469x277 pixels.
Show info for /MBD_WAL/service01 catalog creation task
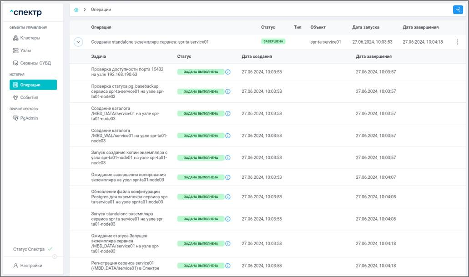[x=228, y=136]
